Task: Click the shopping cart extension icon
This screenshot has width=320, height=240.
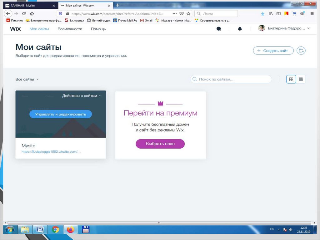Action: (x=294, y=14)
